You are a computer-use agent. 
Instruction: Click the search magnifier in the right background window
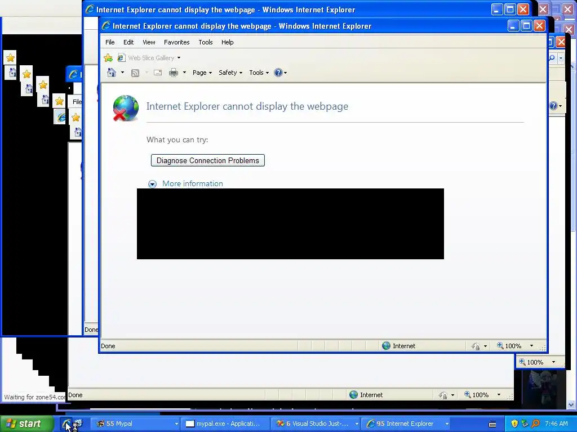pyautogui.click(x=552, y=58)
